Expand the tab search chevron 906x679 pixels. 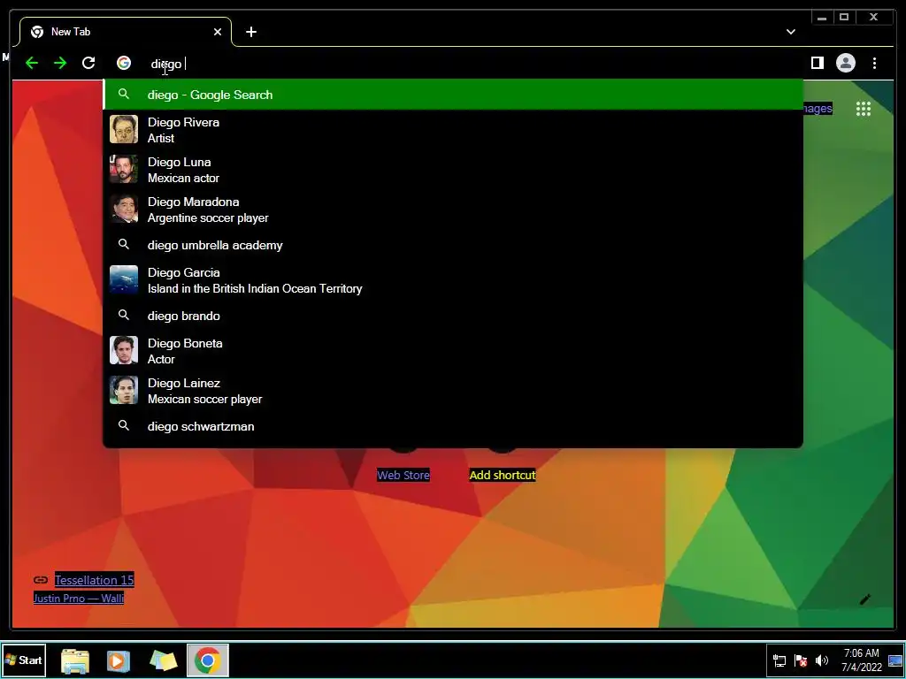click(x=790, y=32)
